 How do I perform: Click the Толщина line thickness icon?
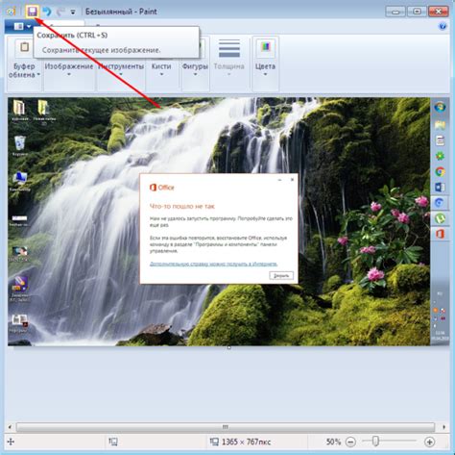[229, 48]
